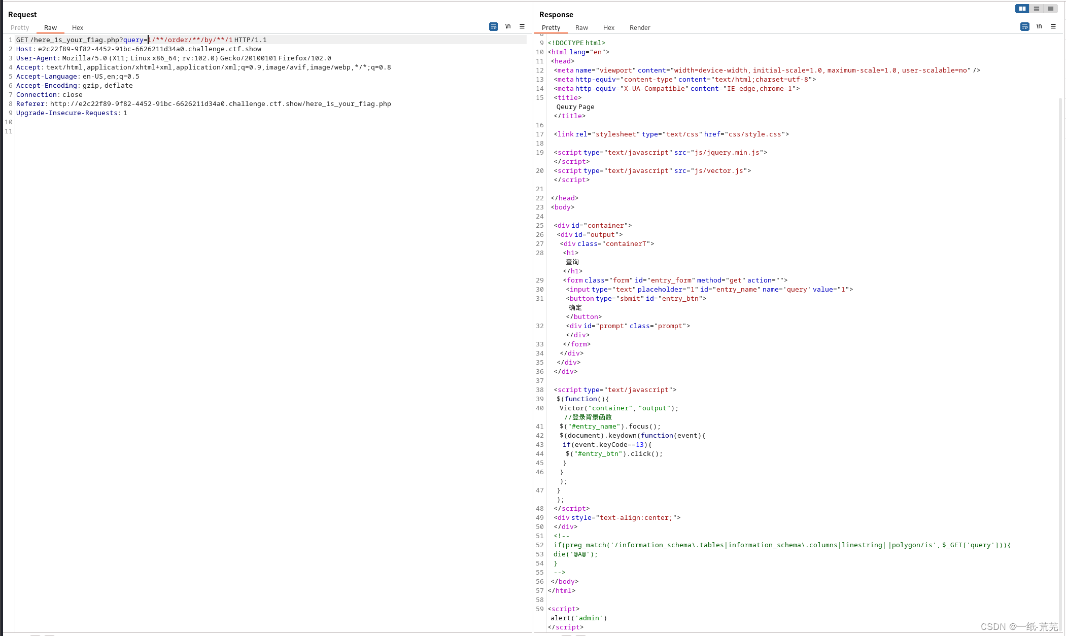Image resolution: width=1066 pixels, height=636 pixels.
Task: Select top-bottom split layout icon
Action: (1036, 9)
